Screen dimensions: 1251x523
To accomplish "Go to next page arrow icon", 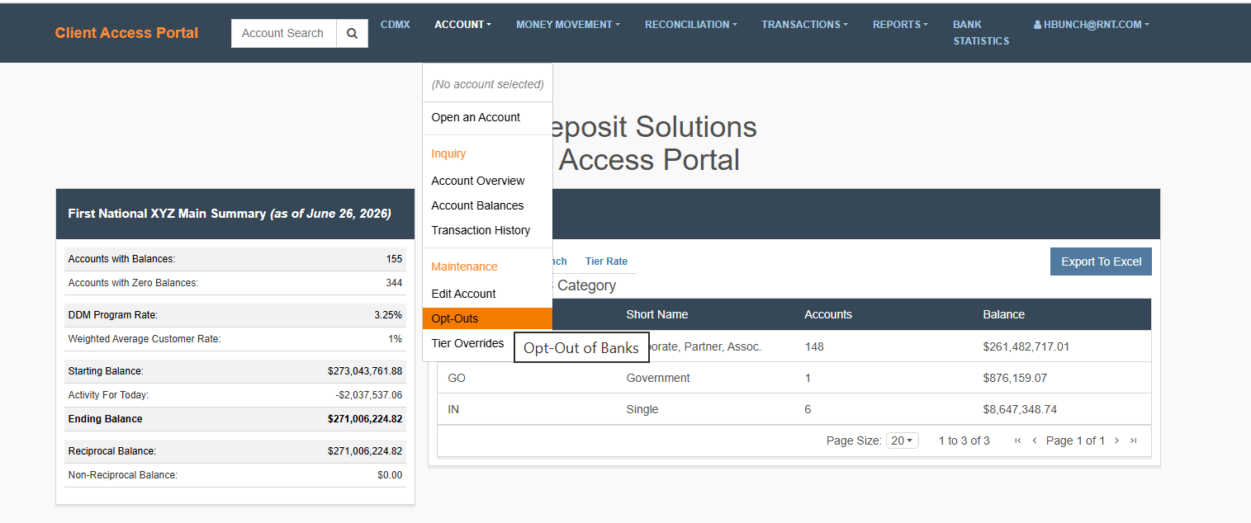I will (1117, 441).
